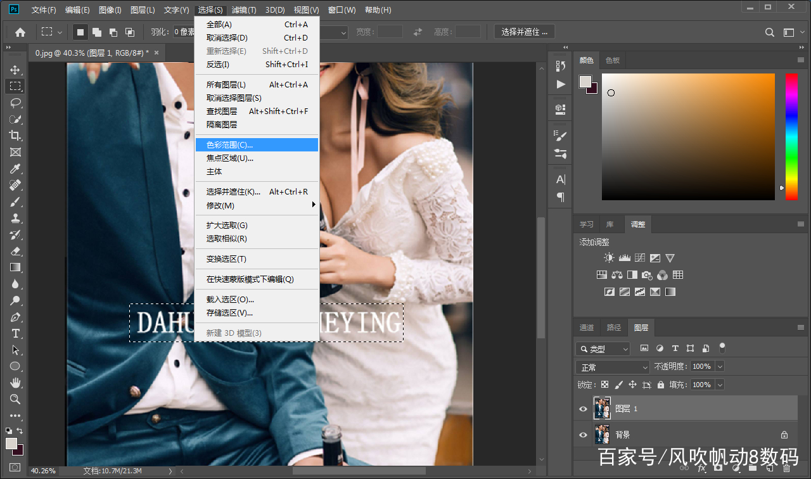
Task: Select the Crop tool
Action: pyautogui.click(x=15, y=136)
